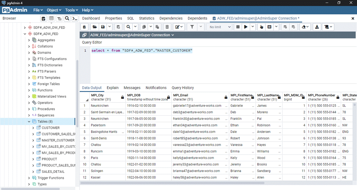Screen dimensions: 357x190
Task: Open the Messages output tab
Action: [132, 88]
